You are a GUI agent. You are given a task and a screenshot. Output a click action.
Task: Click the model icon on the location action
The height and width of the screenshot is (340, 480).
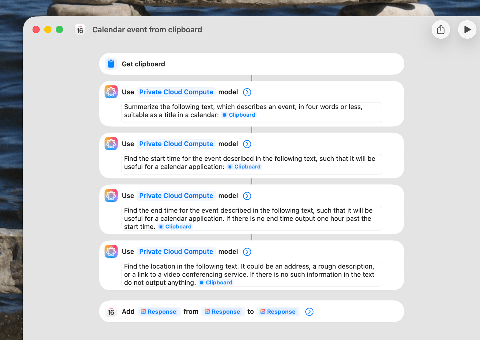(x=111, y=252)
